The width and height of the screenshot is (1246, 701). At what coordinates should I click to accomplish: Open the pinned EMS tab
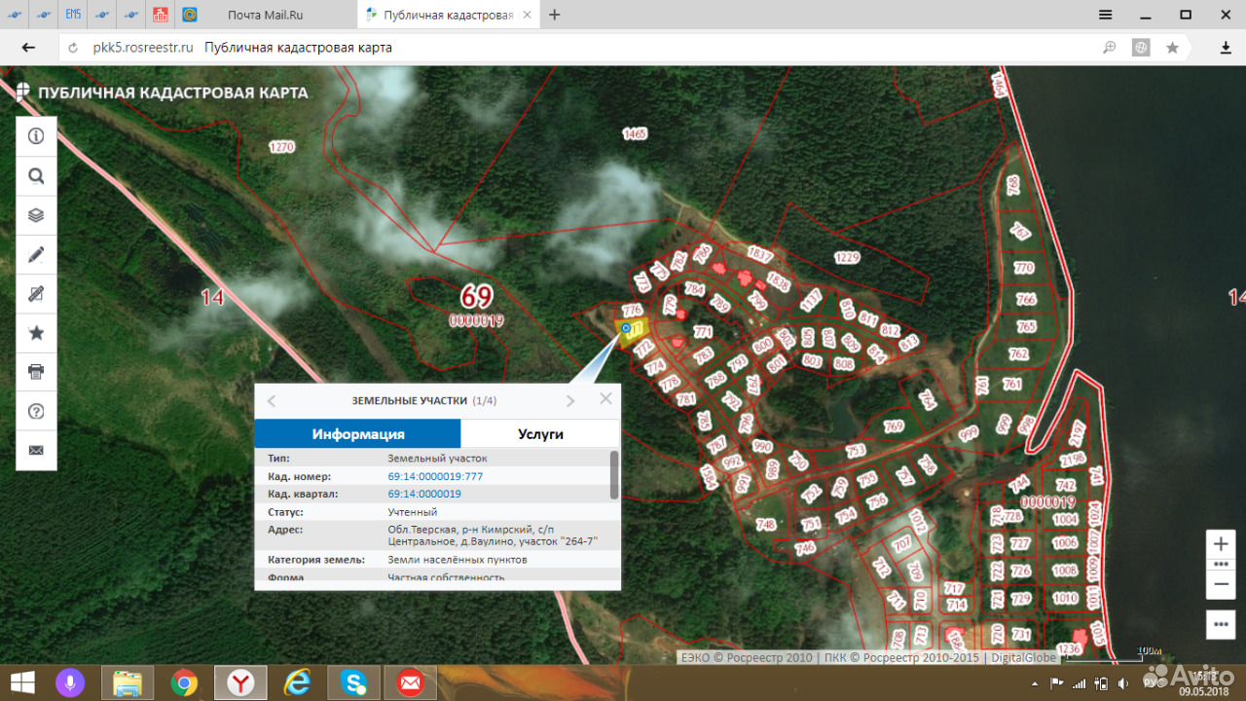tap(73, 15)
